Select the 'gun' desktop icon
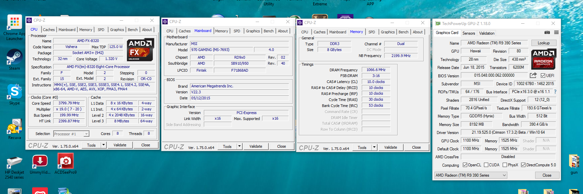The image size is (583, 194). click(x=574, y=164)
